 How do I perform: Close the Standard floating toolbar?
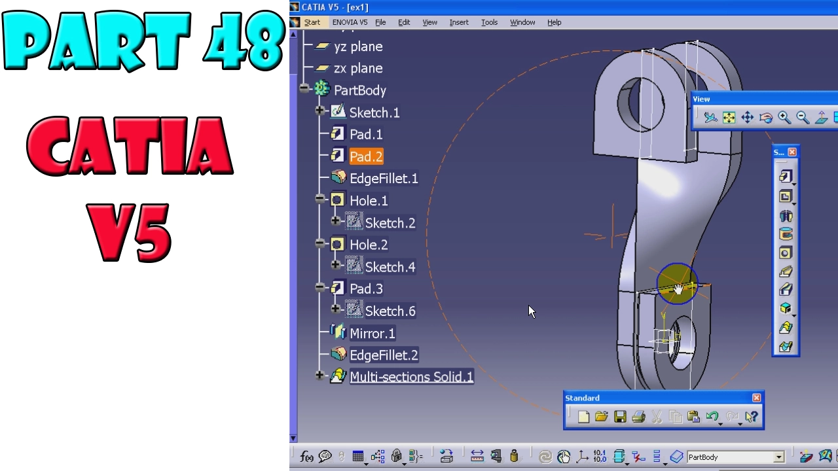point(757,398)
